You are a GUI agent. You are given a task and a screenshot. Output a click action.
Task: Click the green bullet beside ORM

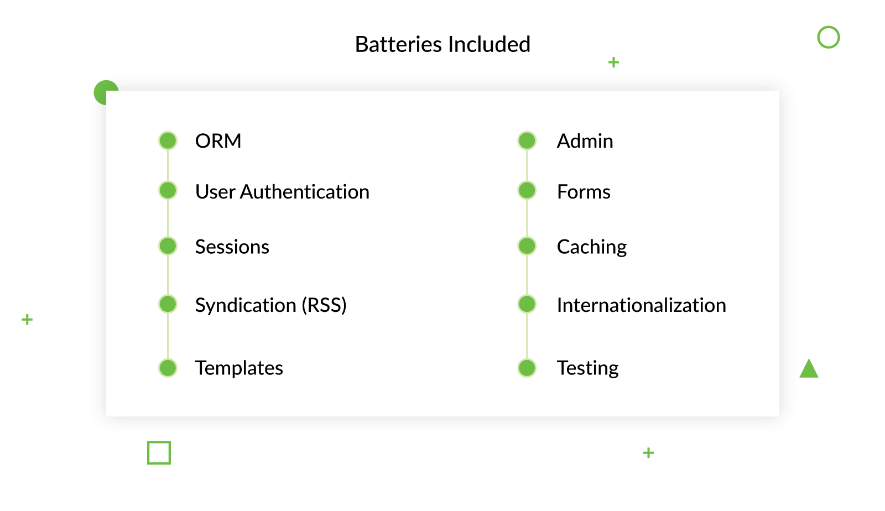168,140
